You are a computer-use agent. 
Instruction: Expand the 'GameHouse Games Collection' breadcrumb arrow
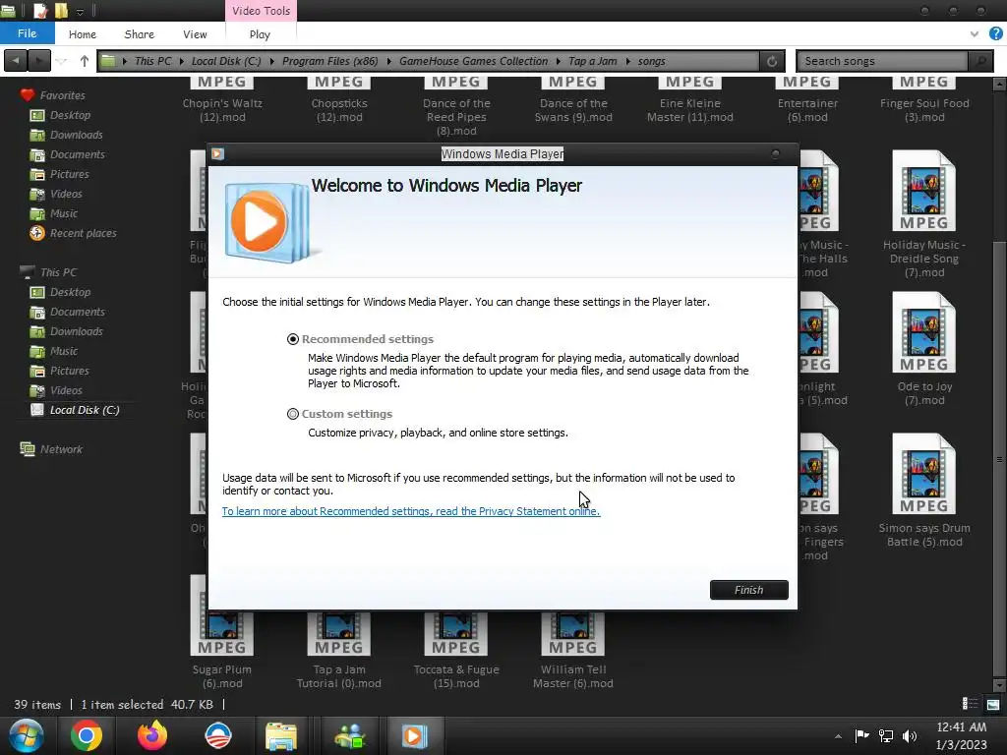559,61
